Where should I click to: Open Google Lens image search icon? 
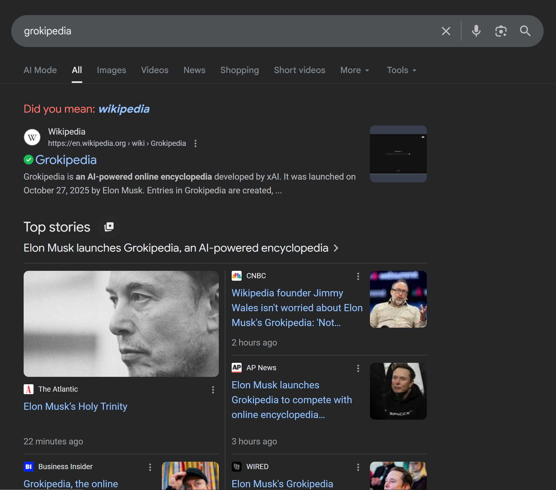(x=500, y=31)
